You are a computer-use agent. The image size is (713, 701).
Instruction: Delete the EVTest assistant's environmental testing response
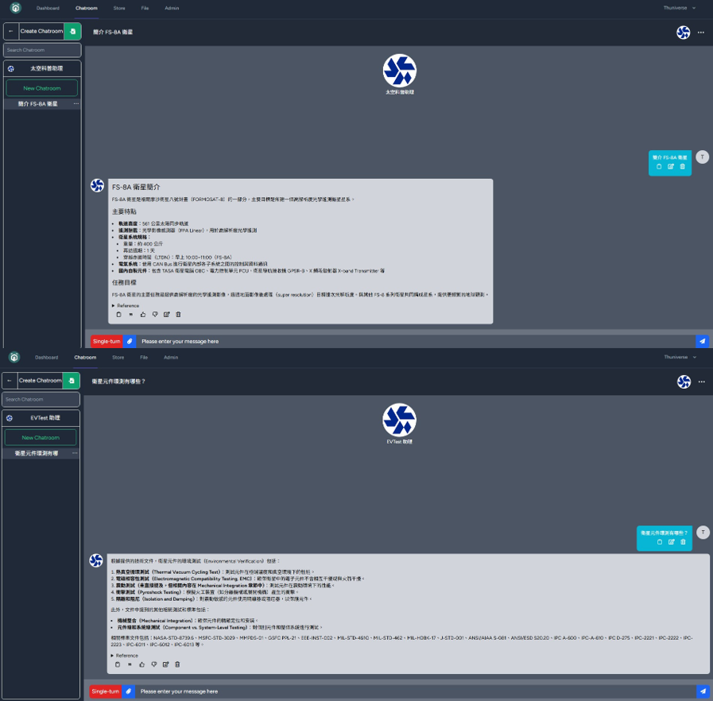coord(177,664)
